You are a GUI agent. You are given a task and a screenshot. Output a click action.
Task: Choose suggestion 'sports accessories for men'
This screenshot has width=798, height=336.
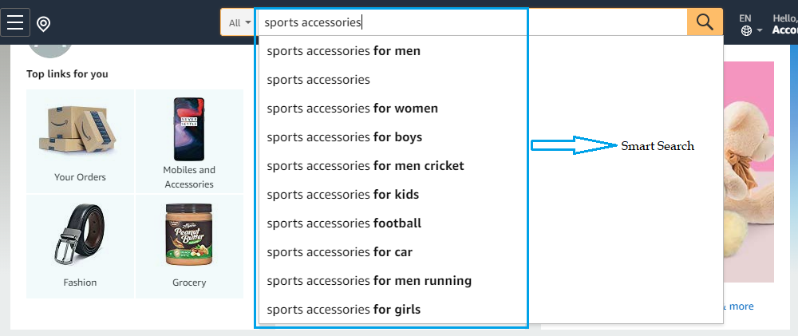343,51
